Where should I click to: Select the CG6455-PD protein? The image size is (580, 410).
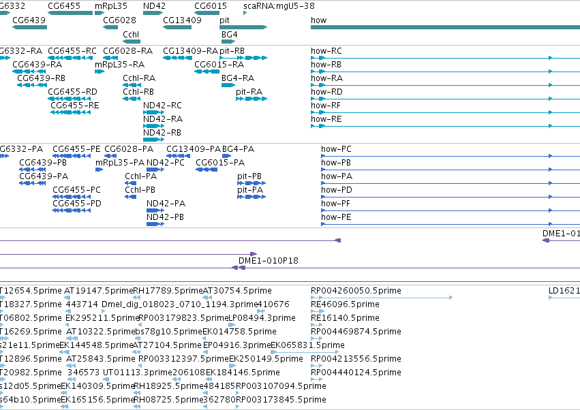coord(72,210)
